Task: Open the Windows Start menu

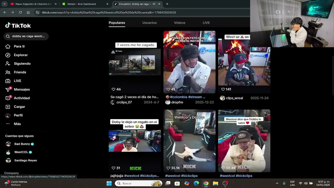Action: (109, 183)
